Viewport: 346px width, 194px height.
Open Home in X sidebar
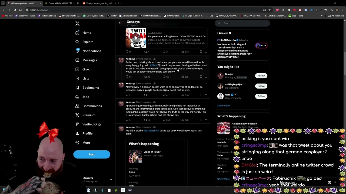(83, 33)
